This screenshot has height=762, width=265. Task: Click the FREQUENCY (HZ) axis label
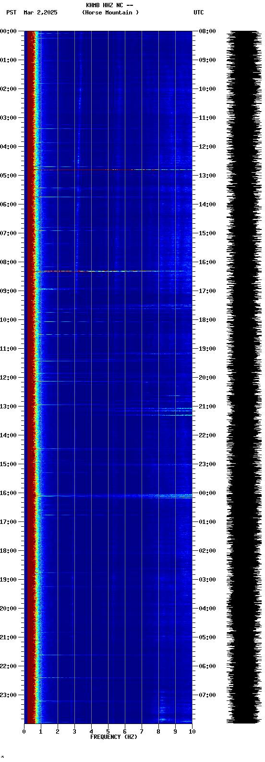[114, 737]
